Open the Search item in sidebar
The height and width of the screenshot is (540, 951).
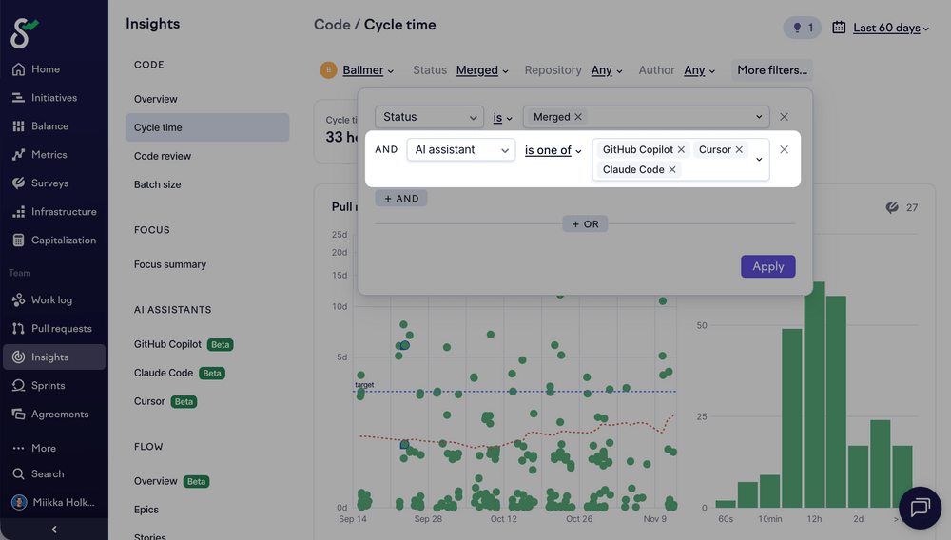click(x=48, y=473)
